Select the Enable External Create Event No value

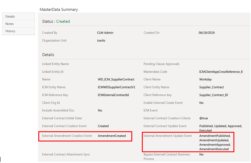tap(201, 103)
